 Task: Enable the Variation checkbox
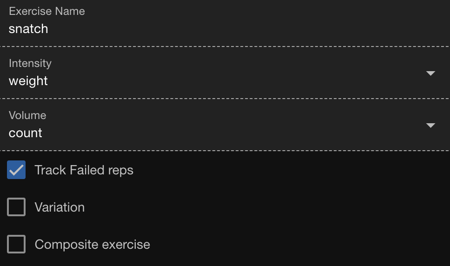pos(16,207)
